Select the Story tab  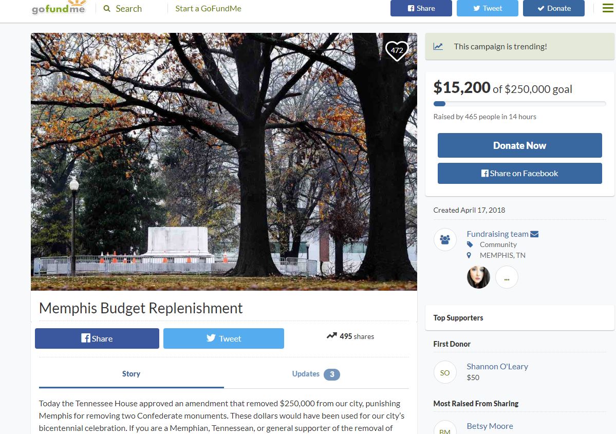click(131, 374)
